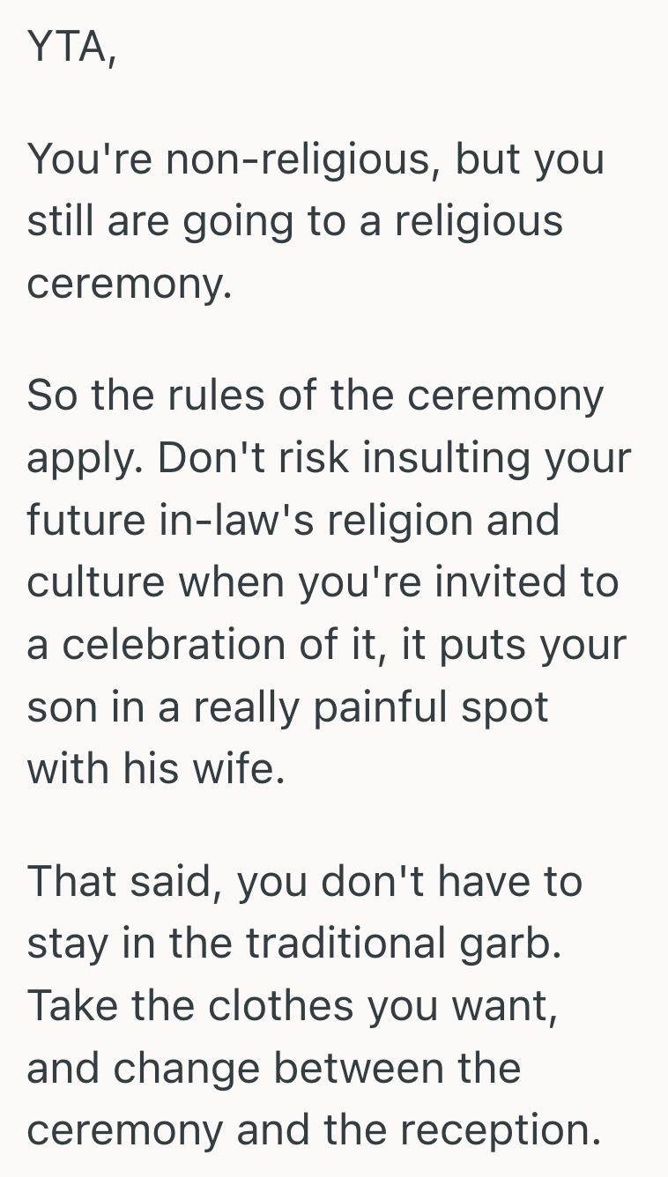Click the line starting "culture when you're"
668x1177 pixels.
[323, 582]
